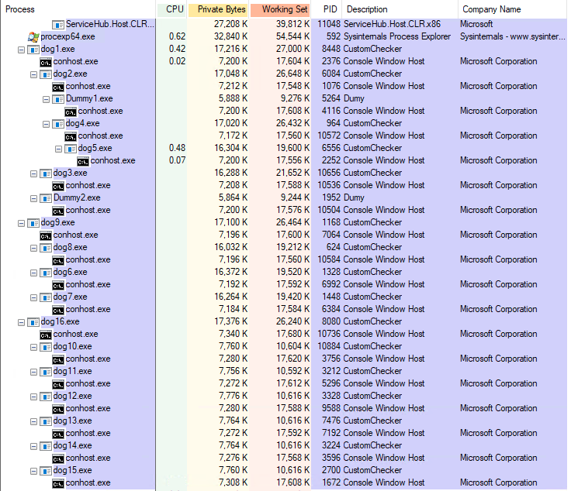Click the dog10.exe process icon
571x491 pixels.
click(46, 347)
